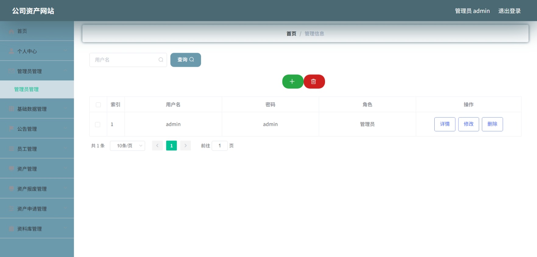Click the user icon beside 个人中心
Viewport: 537px width, 257px height.
coord(12,51)
